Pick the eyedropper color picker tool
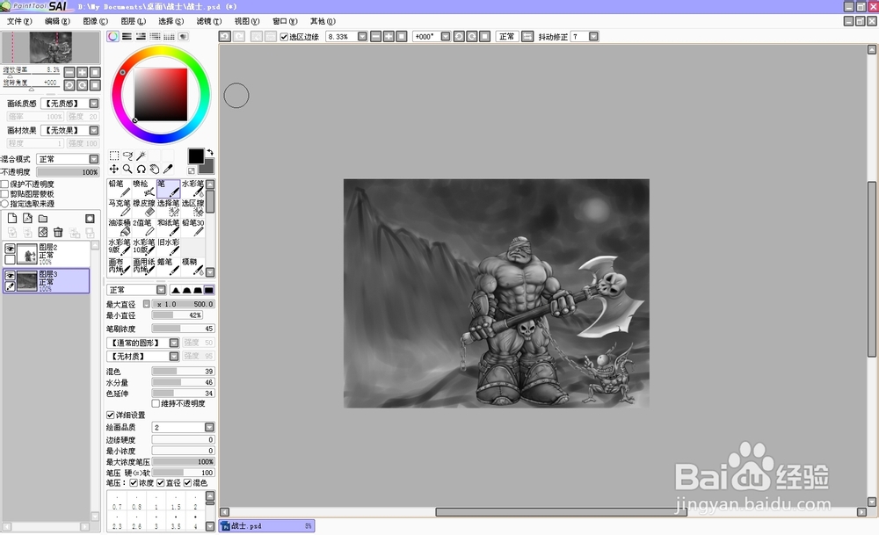 (x=168, y=169)
